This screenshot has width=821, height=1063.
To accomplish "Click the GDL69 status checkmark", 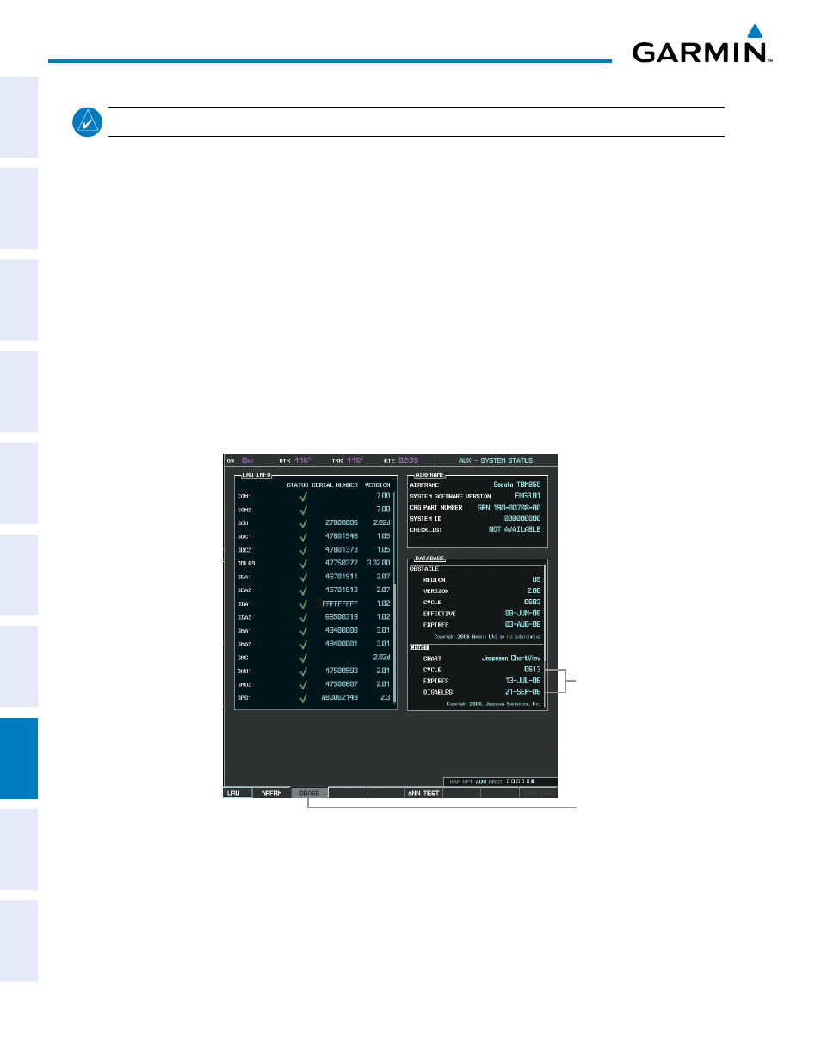I will click(x=303, y=564).
